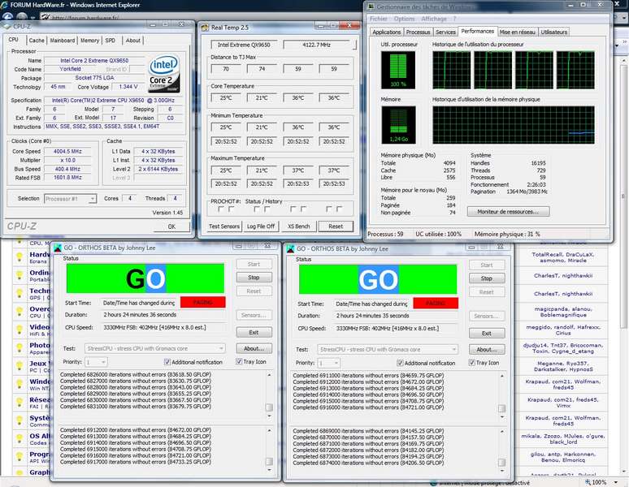Open the Test dropdown in right ORTHOS
629x487 pixels.
[388, 350]
